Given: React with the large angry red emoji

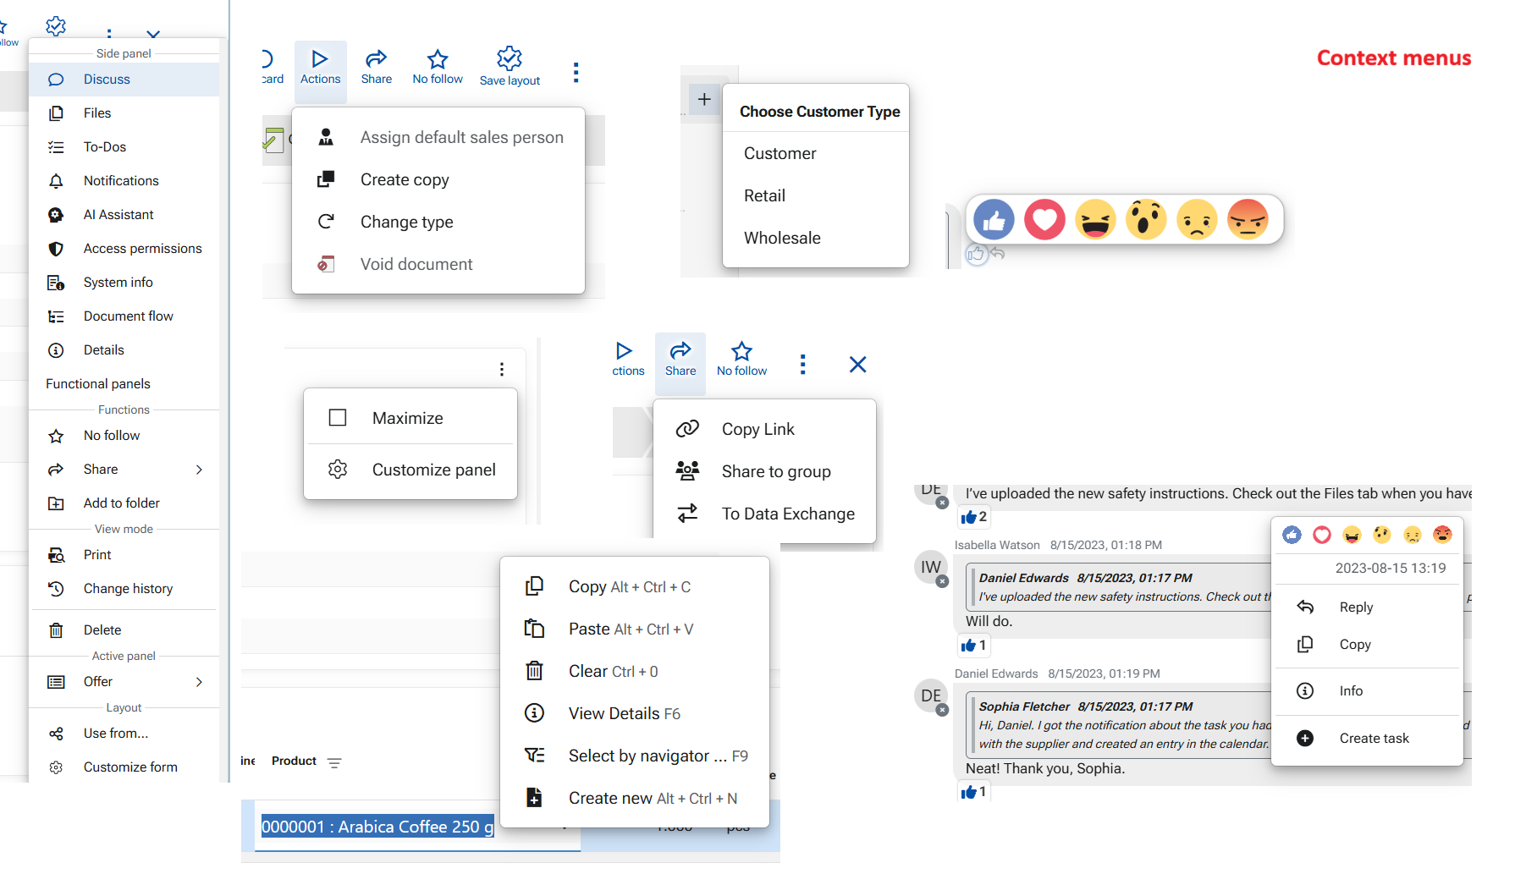Looking at the screenshot, I should (1248, 220).
